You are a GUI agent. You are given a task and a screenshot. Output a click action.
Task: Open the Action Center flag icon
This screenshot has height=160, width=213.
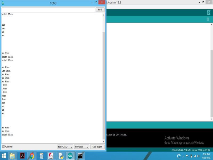point(187,156)
